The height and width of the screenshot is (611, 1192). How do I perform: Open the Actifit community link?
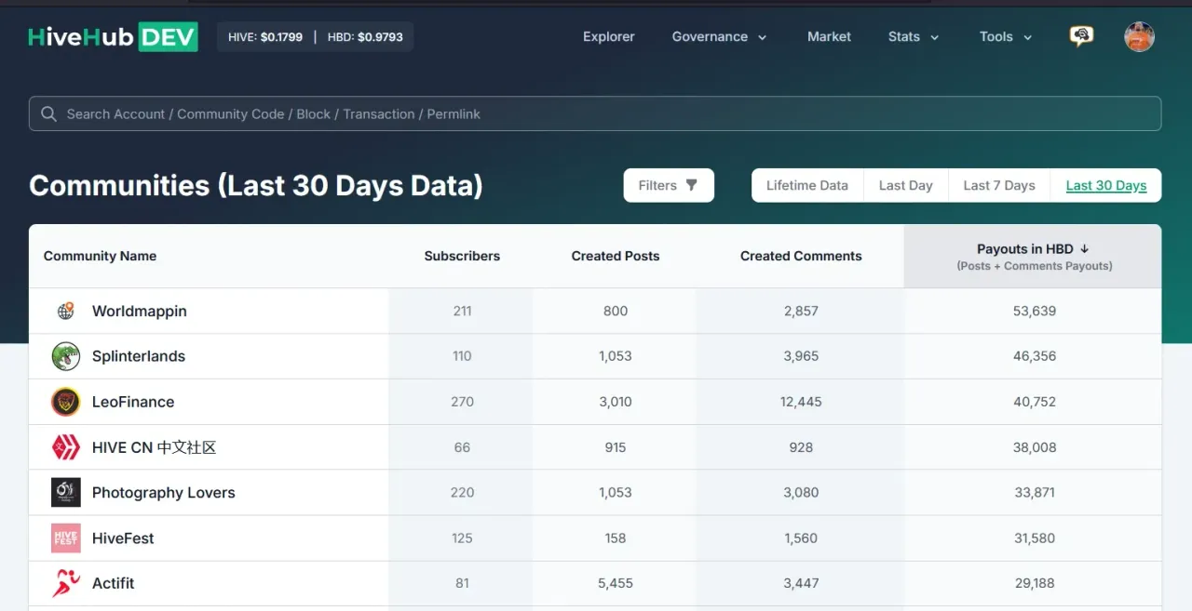click(x=113, y=583)
